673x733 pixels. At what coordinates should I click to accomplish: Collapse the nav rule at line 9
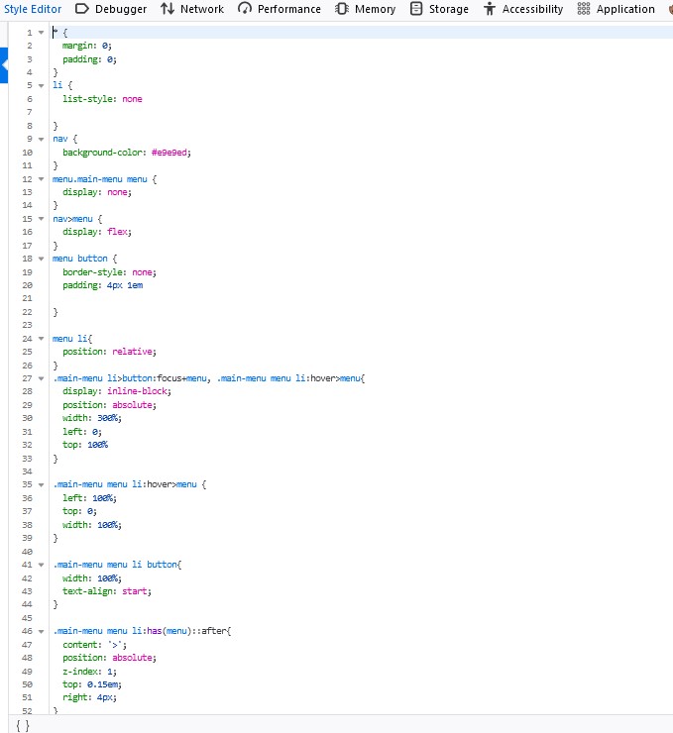pos(42,139)
